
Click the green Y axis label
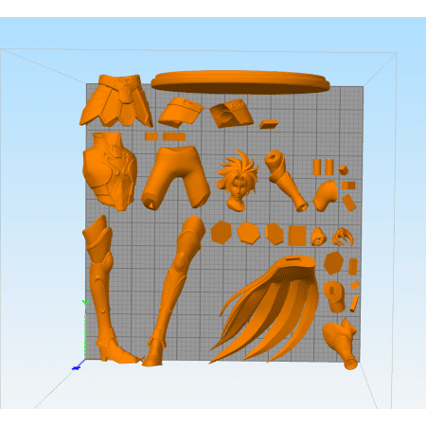(x=85, y=303)
